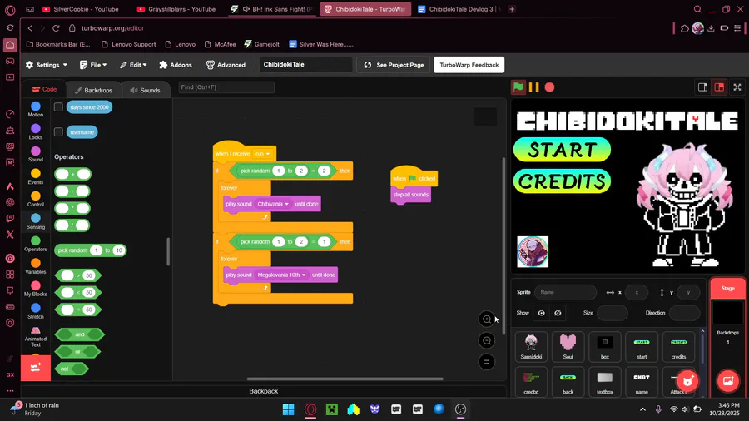Image resolution: width=749 pixels, height=421 pixels.
Task: Select the Control block category
Action: [x=35, y=199]
